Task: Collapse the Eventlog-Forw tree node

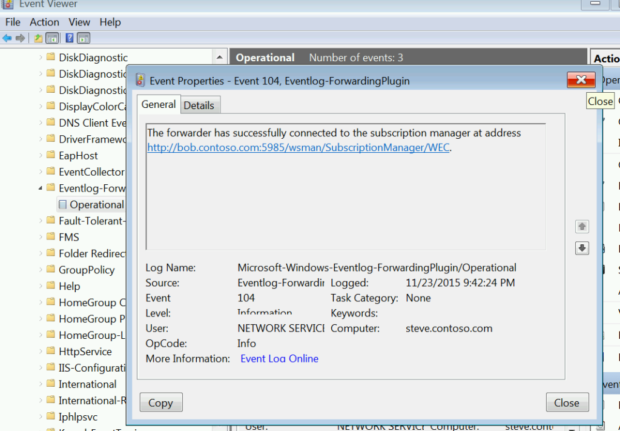Action: coord(41,189)
